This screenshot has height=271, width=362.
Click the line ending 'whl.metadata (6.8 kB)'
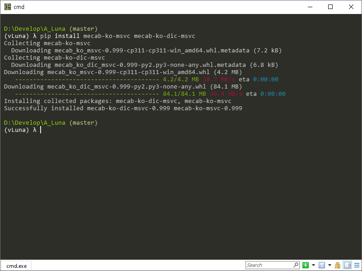pos(144,65)
